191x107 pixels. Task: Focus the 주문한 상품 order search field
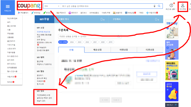pos(90,36)
